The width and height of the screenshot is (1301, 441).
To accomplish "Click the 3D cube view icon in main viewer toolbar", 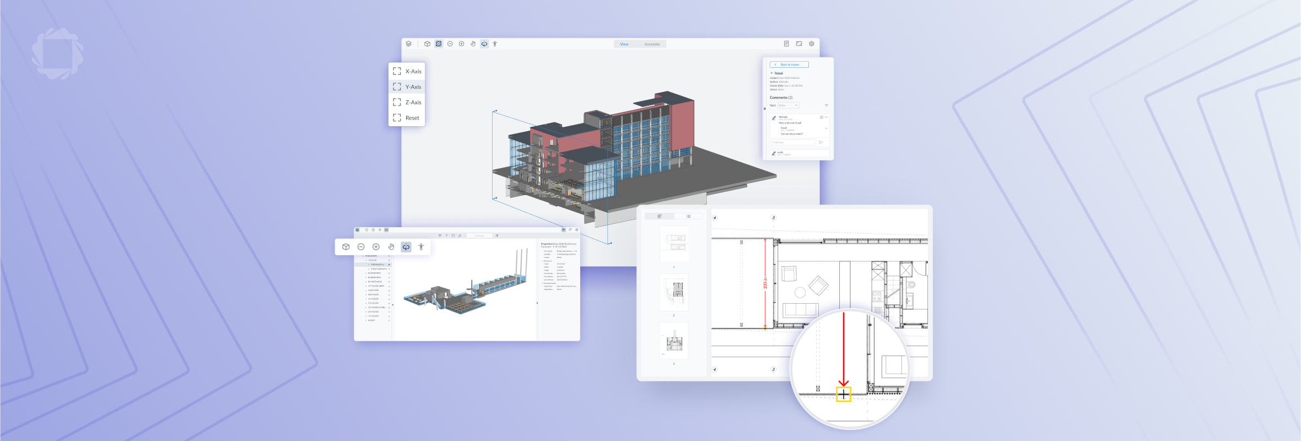I will tap(427, 44).
